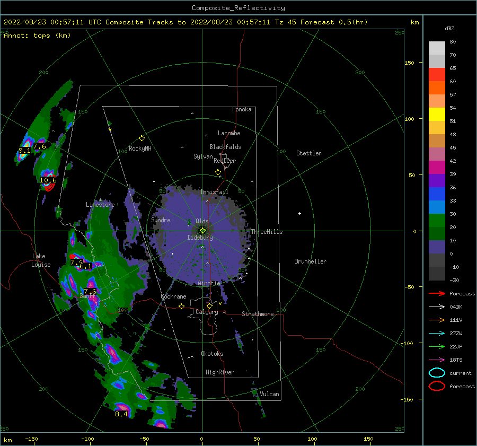Viewport: 477px width, 446px height.
Task: Click the green 22JP arrow legend icon
Action: (437, 346)
